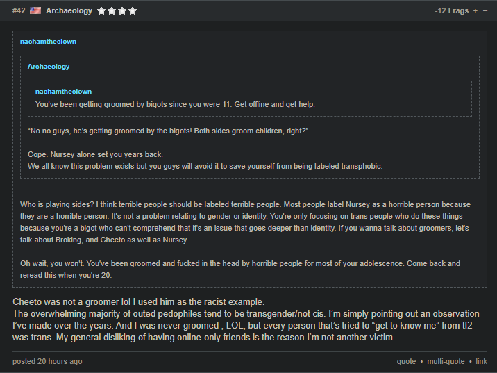The width and height of the screenshot is (497, 373).
Task: Click the reply text starting 'Cheeto was not'
Action: point(246,320)
